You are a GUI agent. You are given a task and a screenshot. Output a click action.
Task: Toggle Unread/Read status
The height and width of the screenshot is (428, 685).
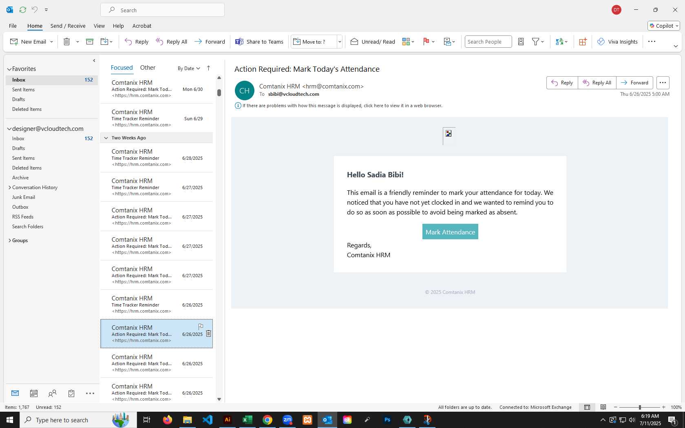tap(373, 42)
